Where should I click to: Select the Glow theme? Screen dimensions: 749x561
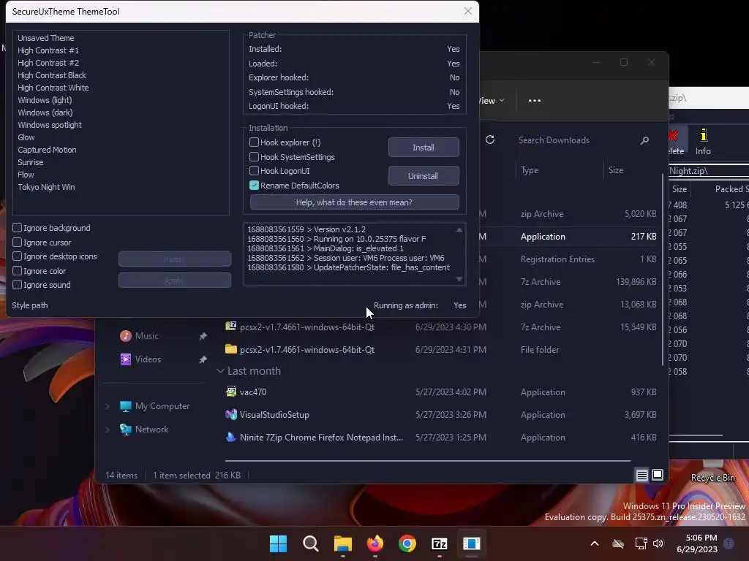pyautogui.click(x=26, y=137)
